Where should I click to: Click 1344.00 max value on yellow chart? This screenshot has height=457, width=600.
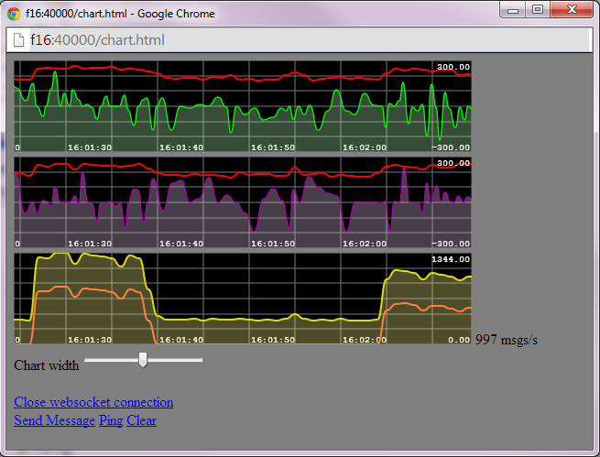(451, 259)
